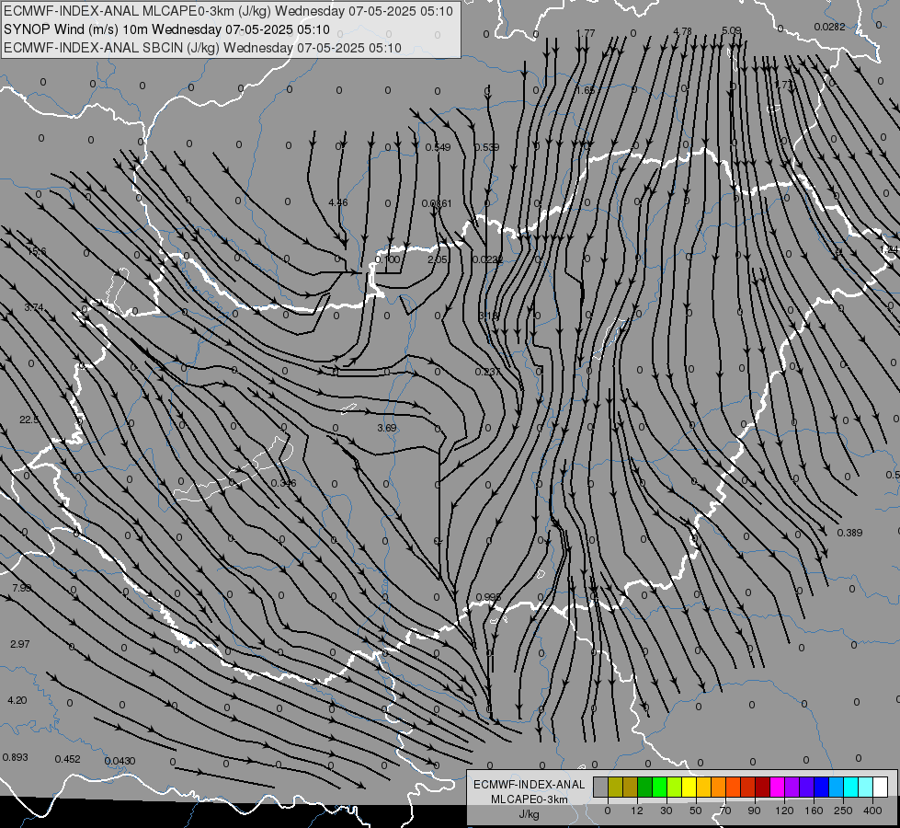Click the map value 0.237

488,372
